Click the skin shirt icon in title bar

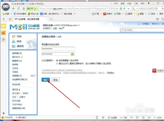(x=149, y=3)
